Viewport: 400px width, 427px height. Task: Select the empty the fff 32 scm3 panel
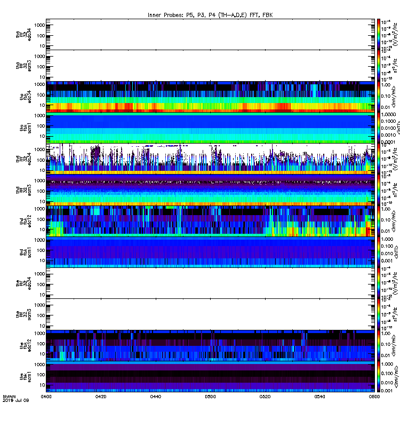tap(210, 314)
